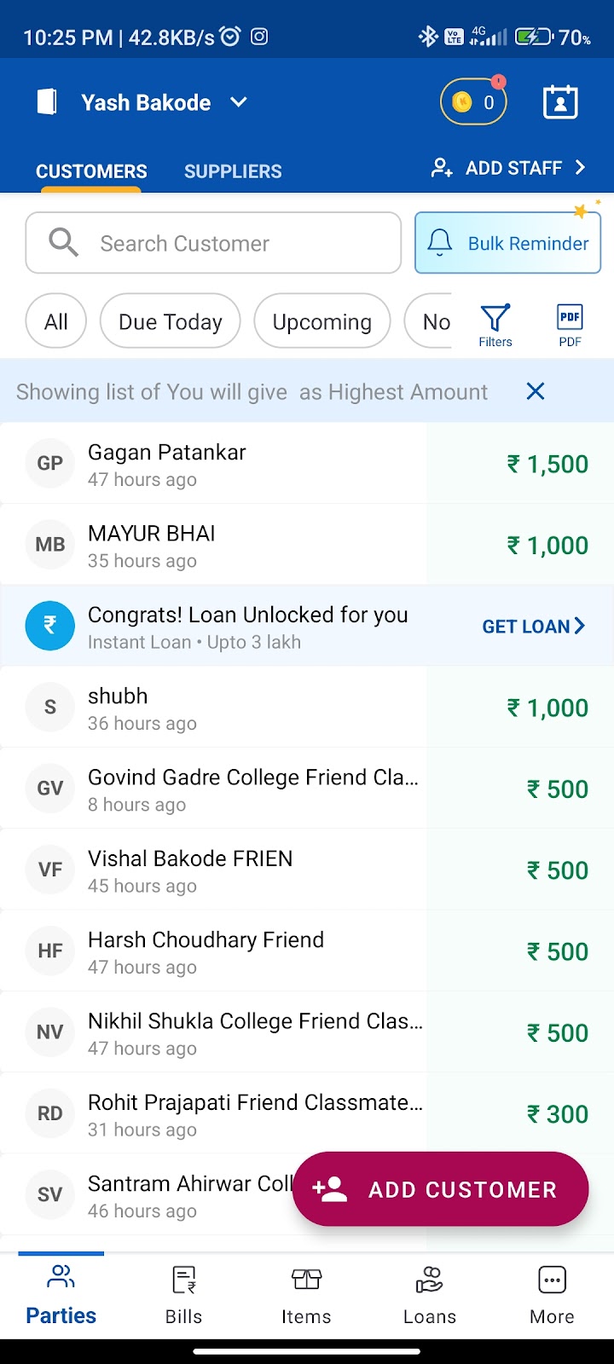
Task: Open the Filters funnel icon
Action: tap(495, 324)
